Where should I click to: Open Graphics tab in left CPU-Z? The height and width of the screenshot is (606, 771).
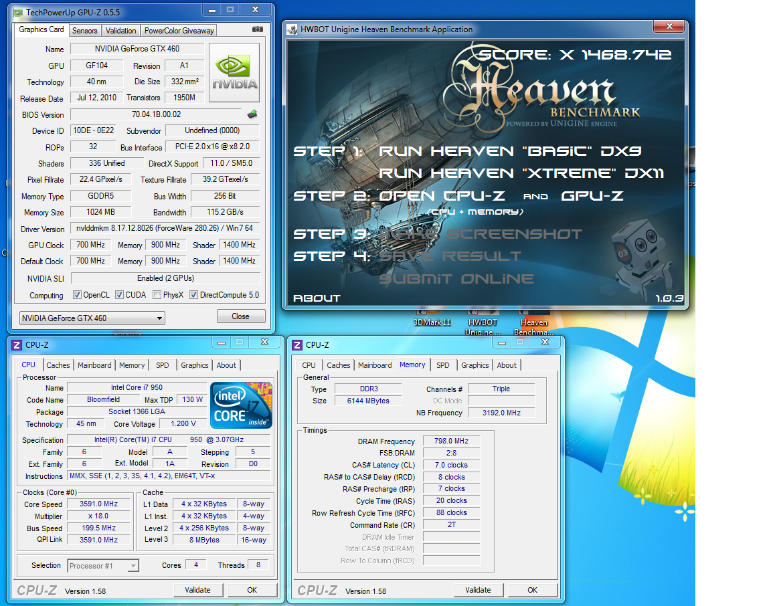click(194, 365)
